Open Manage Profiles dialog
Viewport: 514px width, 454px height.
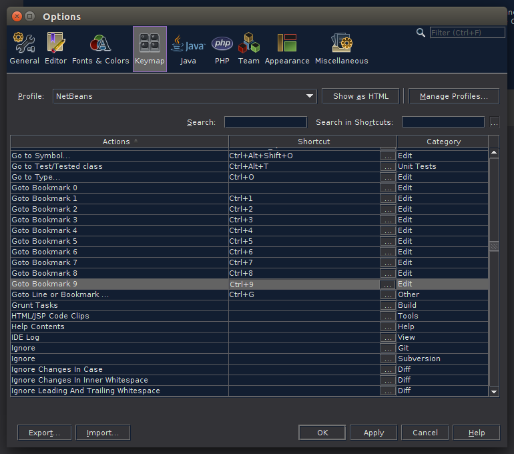coord(454,96)
